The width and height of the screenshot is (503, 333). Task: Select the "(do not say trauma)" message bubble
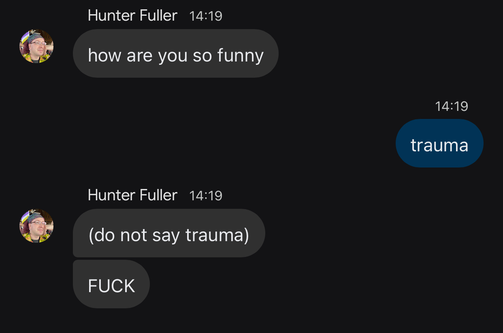[169, 233]
